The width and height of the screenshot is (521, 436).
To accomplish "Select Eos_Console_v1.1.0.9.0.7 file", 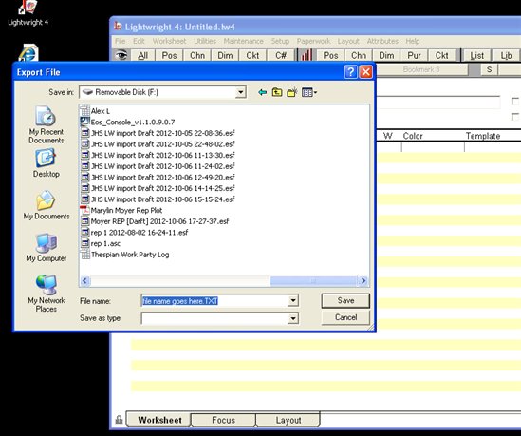I will pyautogui.click(x=128, y=122).
